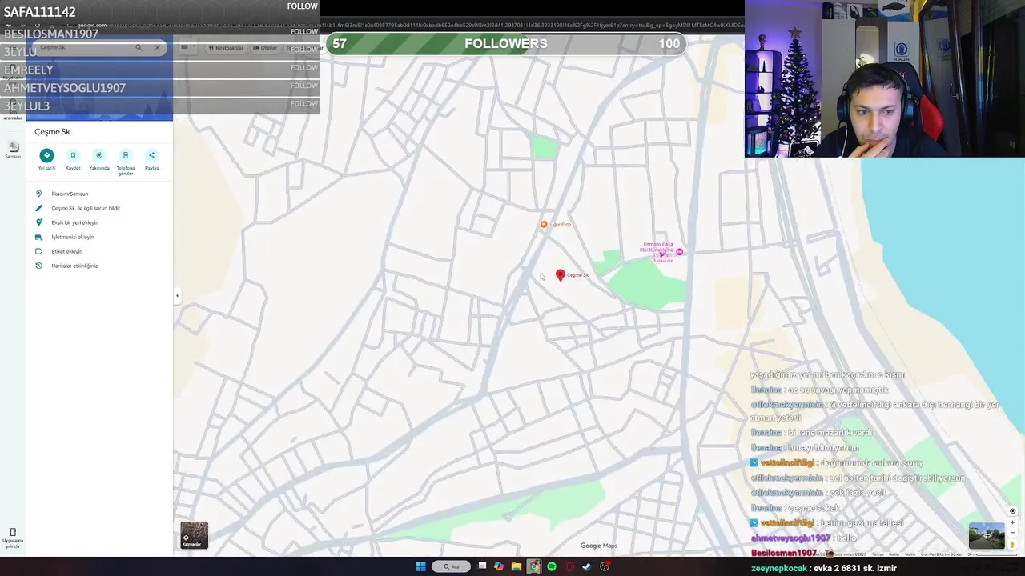Screen dimensions: 1025x576
Task: Click the Uygulamayı indir phone icon
Action: tap(13, 533)
